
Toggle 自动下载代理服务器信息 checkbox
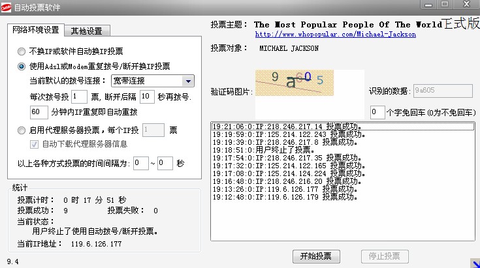35,144
